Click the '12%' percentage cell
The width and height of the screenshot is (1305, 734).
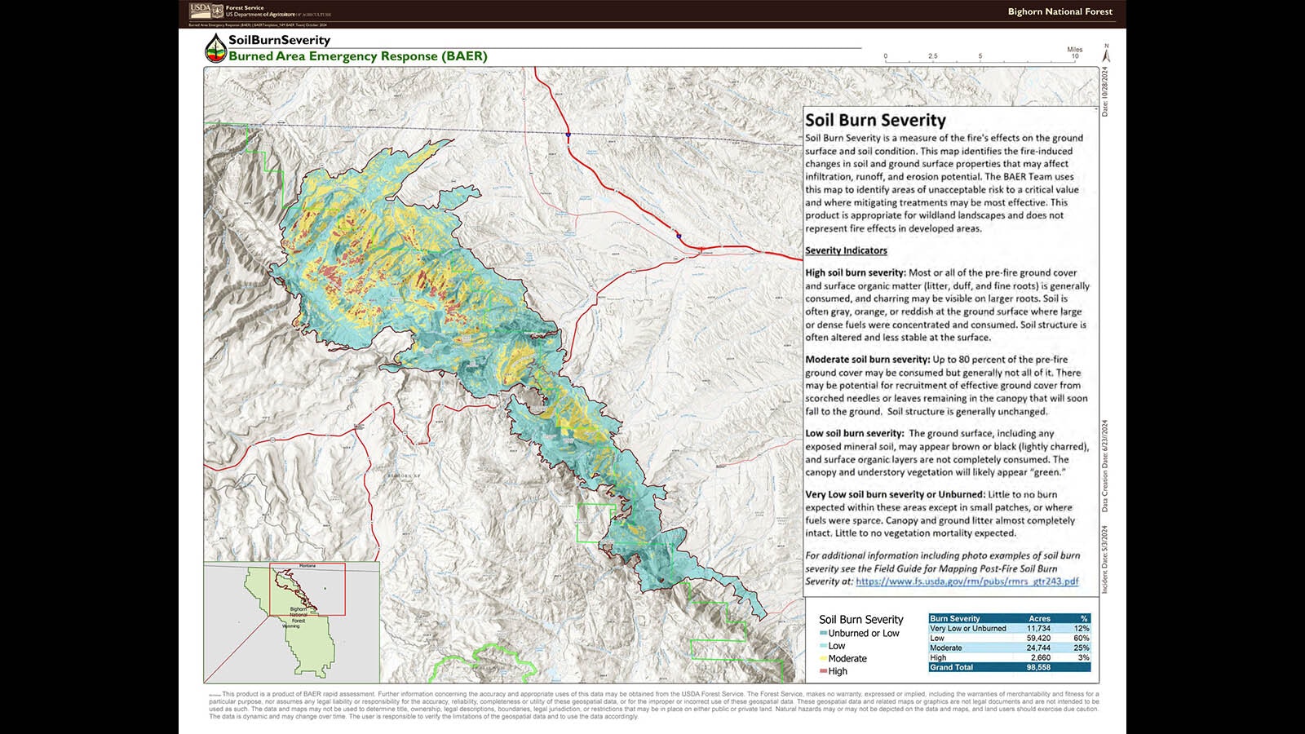click(x=1081, y=628)
